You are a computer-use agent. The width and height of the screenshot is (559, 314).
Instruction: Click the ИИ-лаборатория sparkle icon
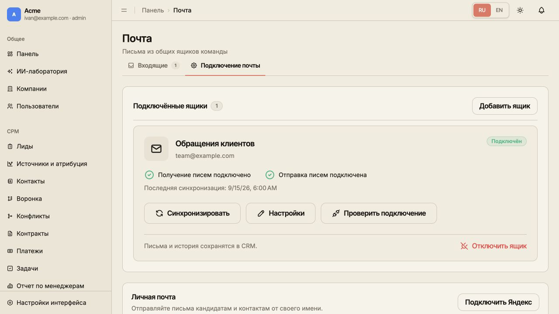[10, 72]
